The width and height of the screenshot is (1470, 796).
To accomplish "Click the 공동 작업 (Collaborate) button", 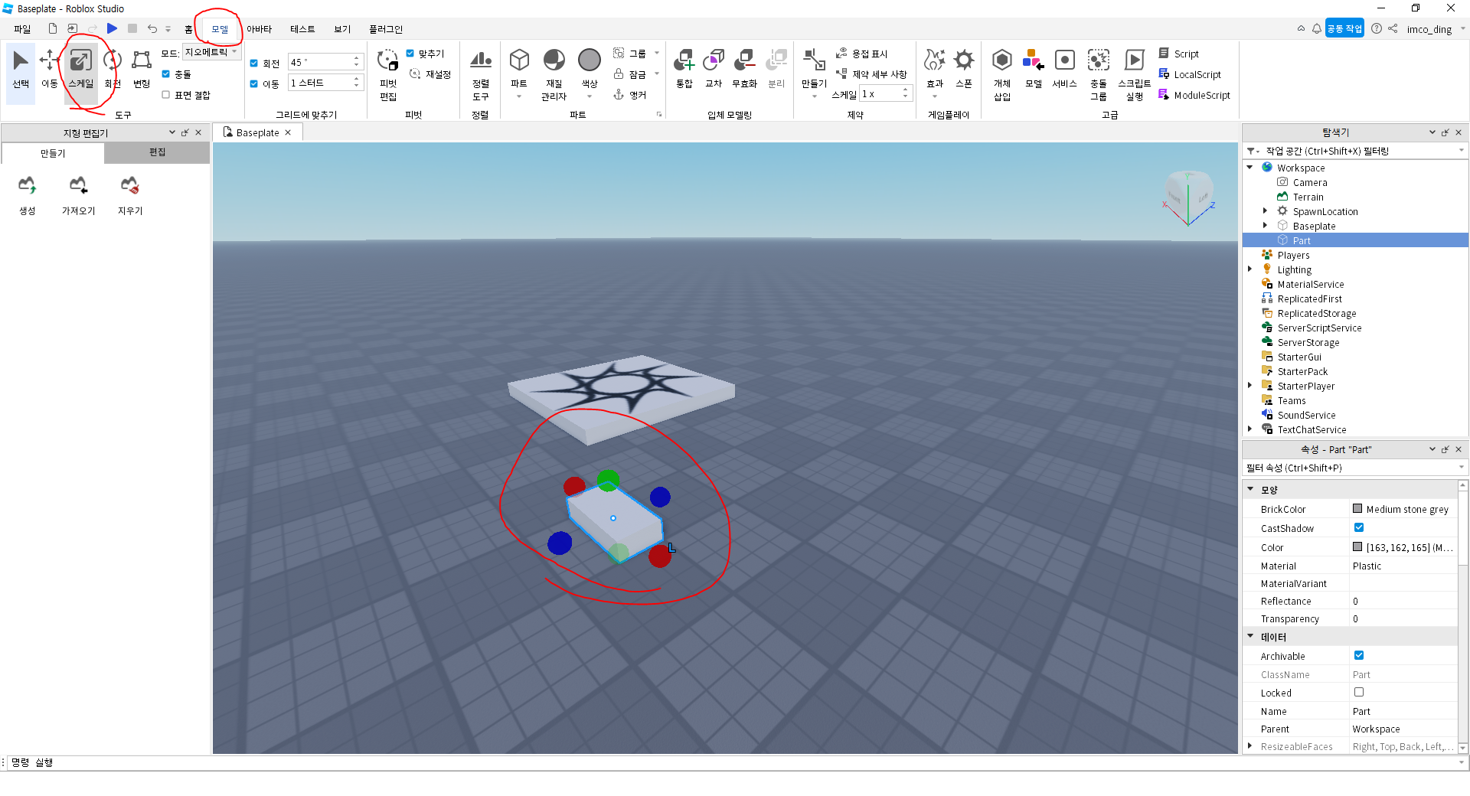I will tap(1344, 28).
